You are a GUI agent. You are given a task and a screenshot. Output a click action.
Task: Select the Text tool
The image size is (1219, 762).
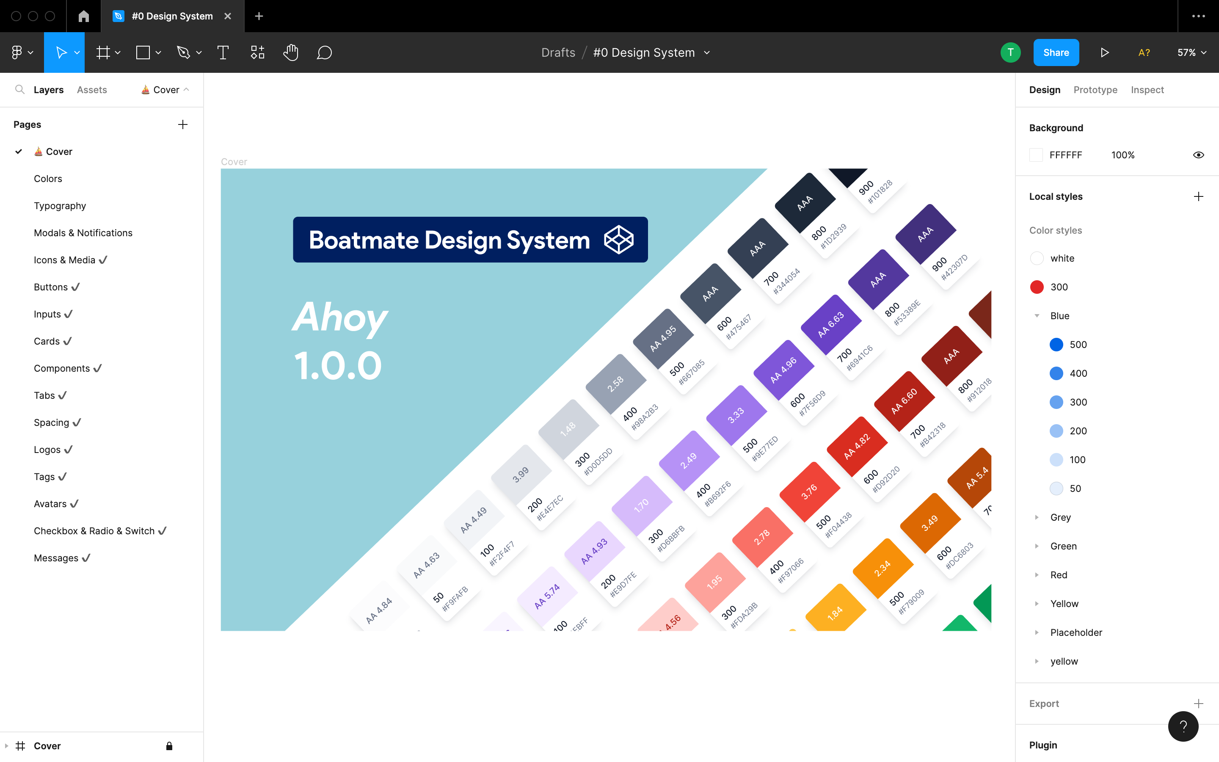tap(223, 52)
